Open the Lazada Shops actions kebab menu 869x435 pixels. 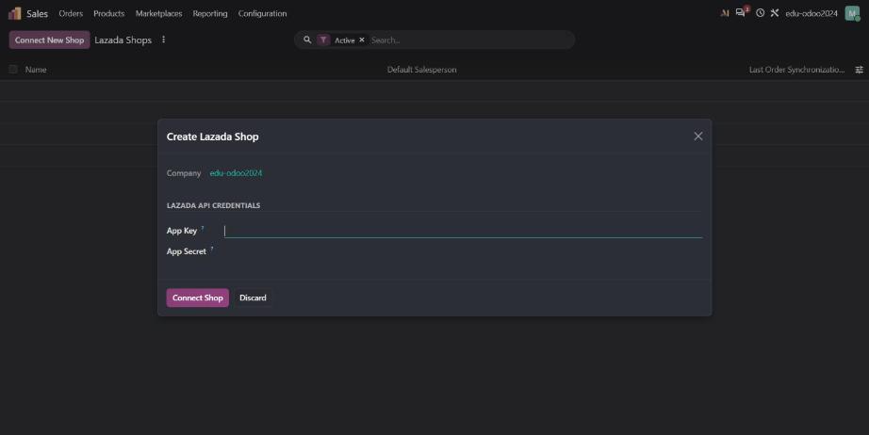[163, 40]
